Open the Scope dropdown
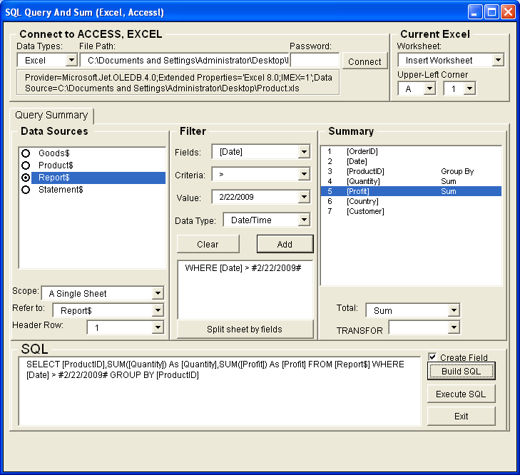Screen dimensions: 520x475 pos(157,293)
